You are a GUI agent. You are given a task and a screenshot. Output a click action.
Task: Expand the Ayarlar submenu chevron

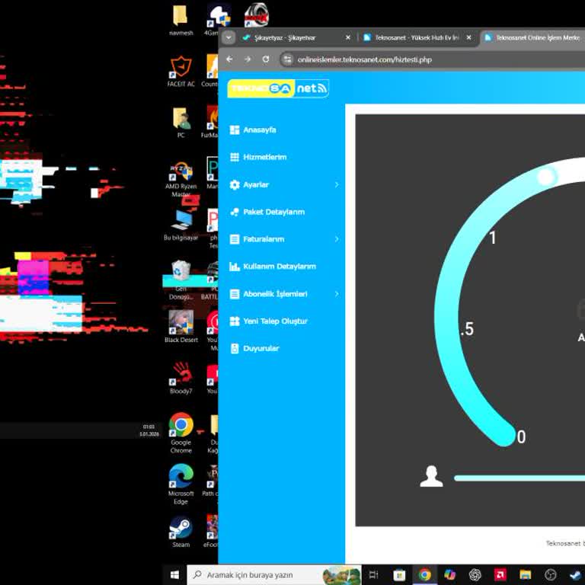[x=337, y=185]
